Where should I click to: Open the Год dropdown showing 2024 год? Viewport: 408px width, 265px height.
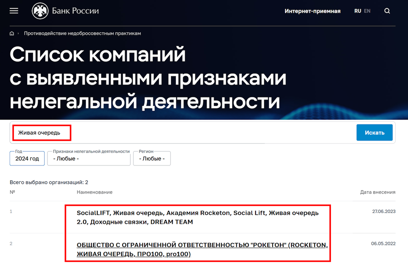coord(27,158)
